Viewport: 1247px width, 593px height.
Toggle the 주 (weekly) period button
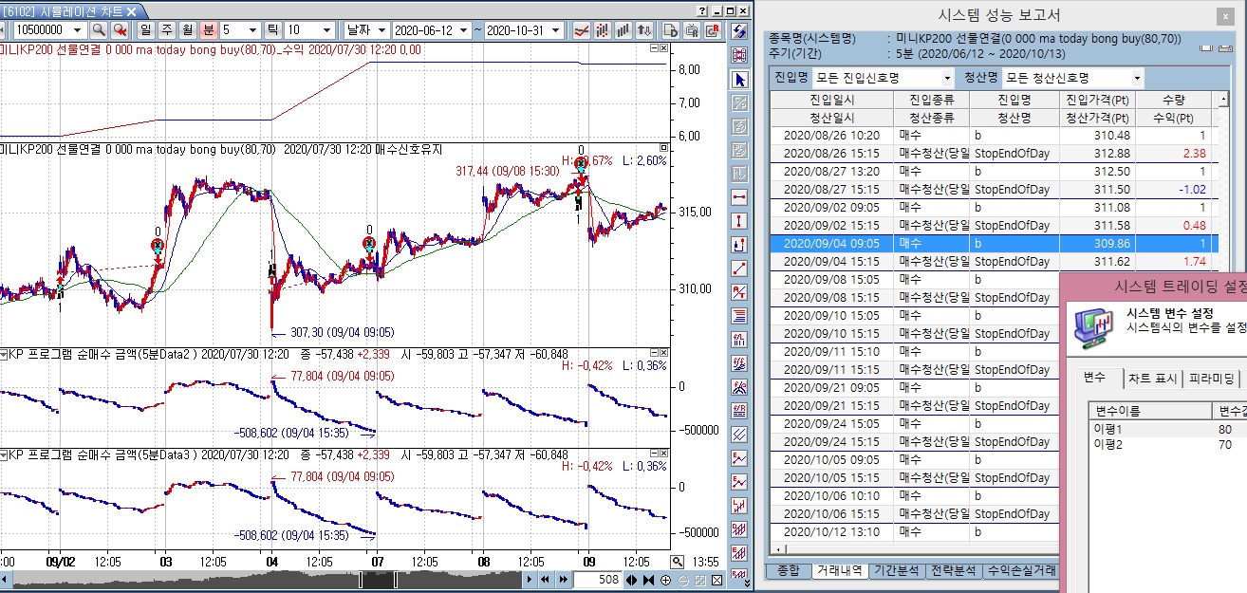tap(167, 30)
